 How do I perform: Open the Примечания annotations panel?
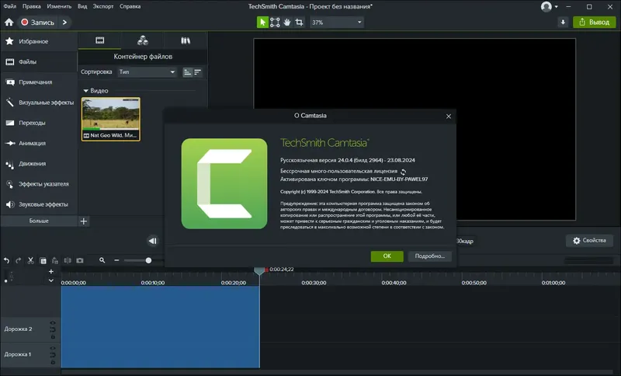point(38,82)
